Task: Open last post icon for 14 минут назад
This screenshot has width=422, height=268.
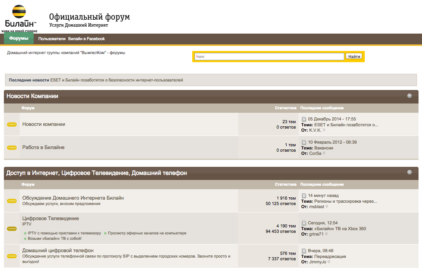Action: 304,196
